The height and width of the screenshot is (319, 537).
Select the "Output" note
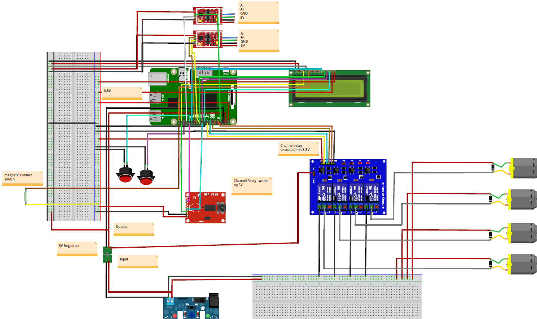point(134,229)
